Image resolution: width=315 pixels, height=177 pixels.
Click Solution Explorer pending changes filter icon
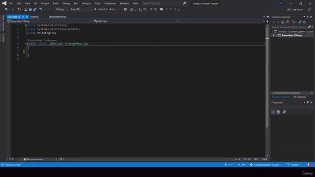[x=294, y=22]
